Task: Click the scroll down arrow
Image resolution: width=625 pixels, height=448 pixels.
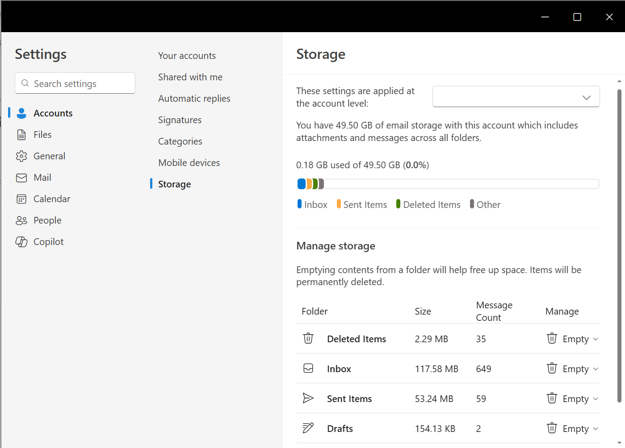Action: (x=619, y=443)
